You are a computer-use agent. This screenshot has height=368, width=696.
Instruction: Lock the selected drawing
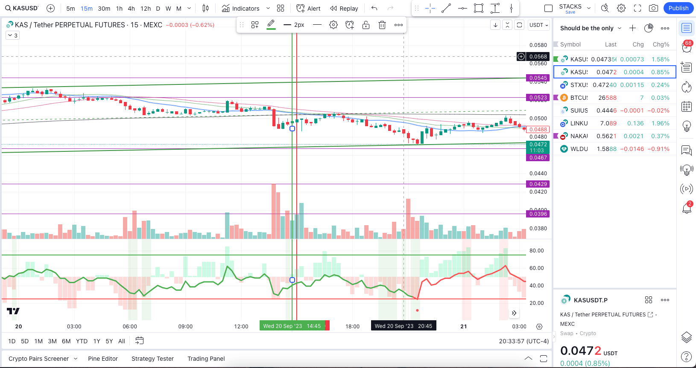[x=366, y=25]
